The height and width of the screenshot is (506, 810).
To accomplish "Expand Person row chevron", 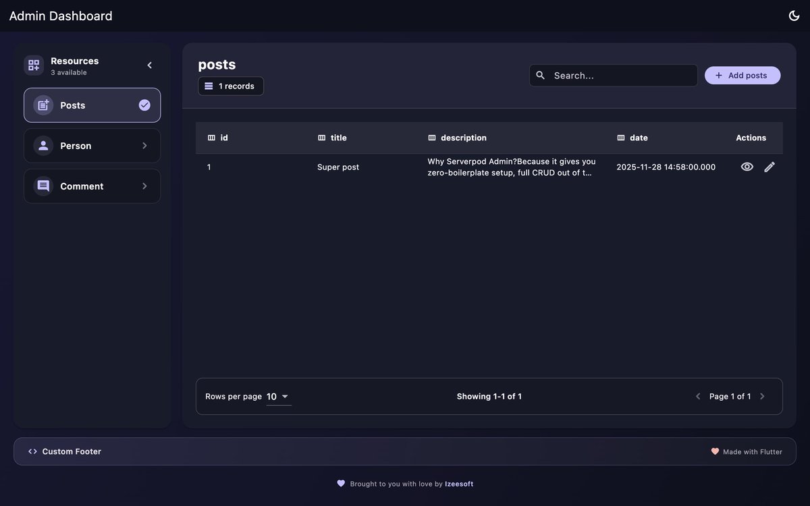I will (144, 146).
